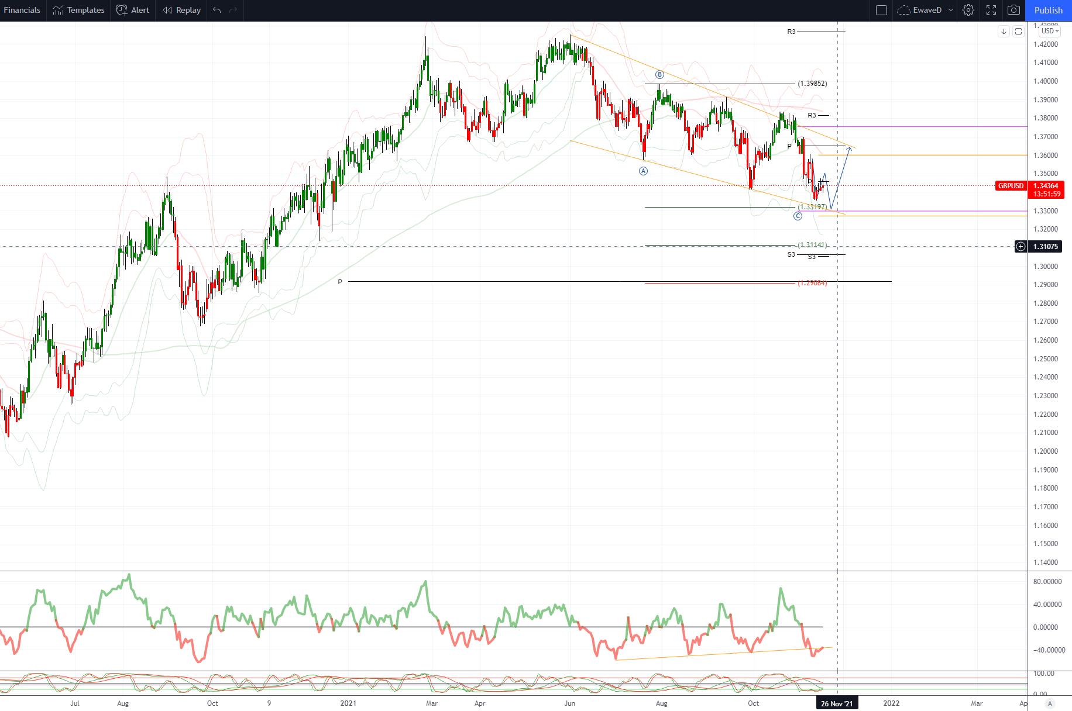The image size is (1072, 711).
Task: Redo the undone chart action
Action: (x=233, y=10)
